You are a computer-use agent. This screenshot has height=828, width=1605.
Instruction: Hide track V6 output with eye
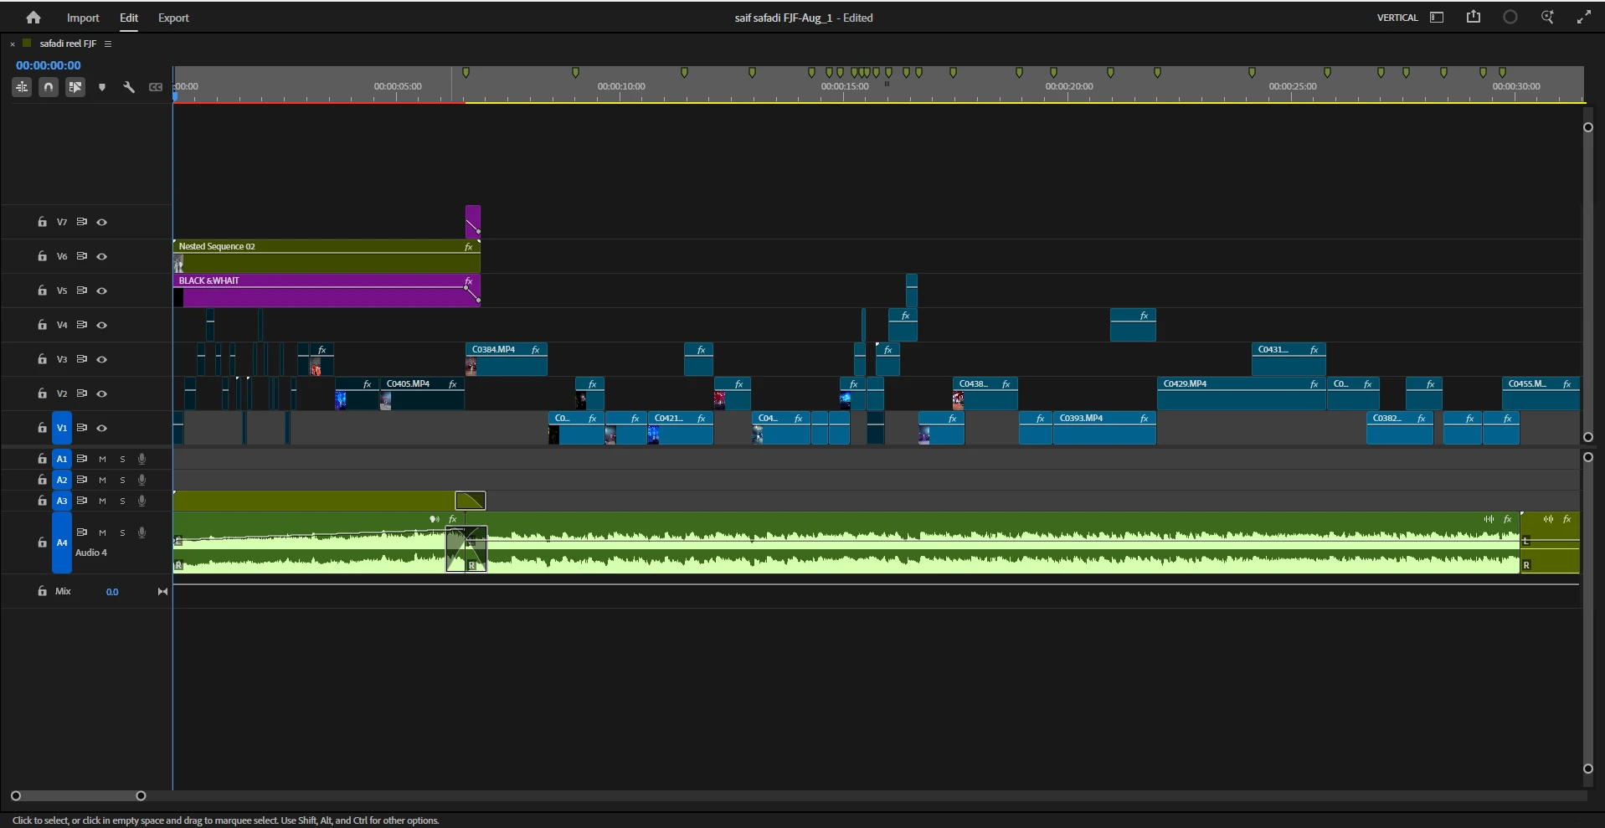pyautogui.click(x=102, y=257)
